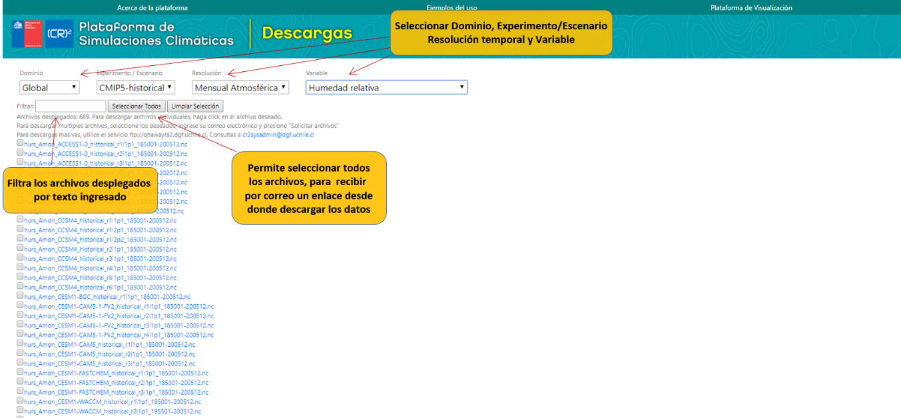Download hurs_Amon_CCSM4_historical_r6i1p1 file link
This screenshot has width=901, height=418.
click(100, 288)
